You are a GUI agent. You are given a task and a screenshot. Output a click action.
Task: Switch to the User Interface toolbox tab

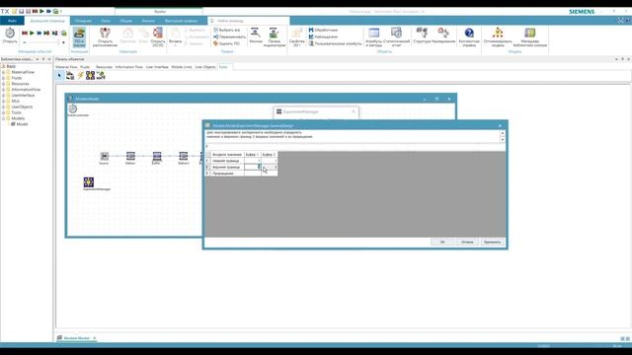[157, 67]
